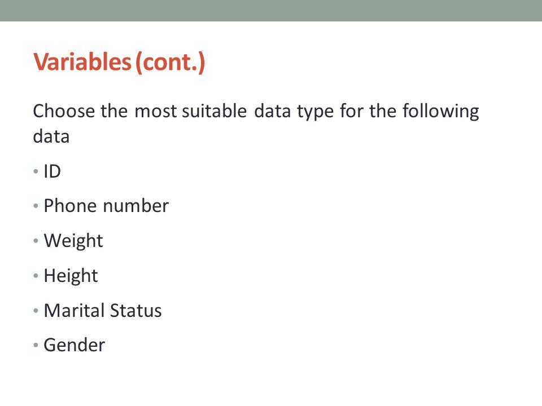Click the bullet dot beside Marital Status

36,310
